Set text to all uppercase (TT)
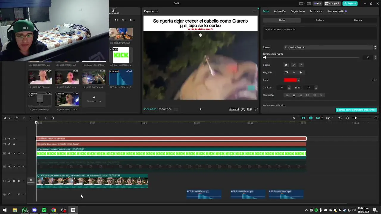This screenshot has height=214, width=381. click(x=287, y=73)
